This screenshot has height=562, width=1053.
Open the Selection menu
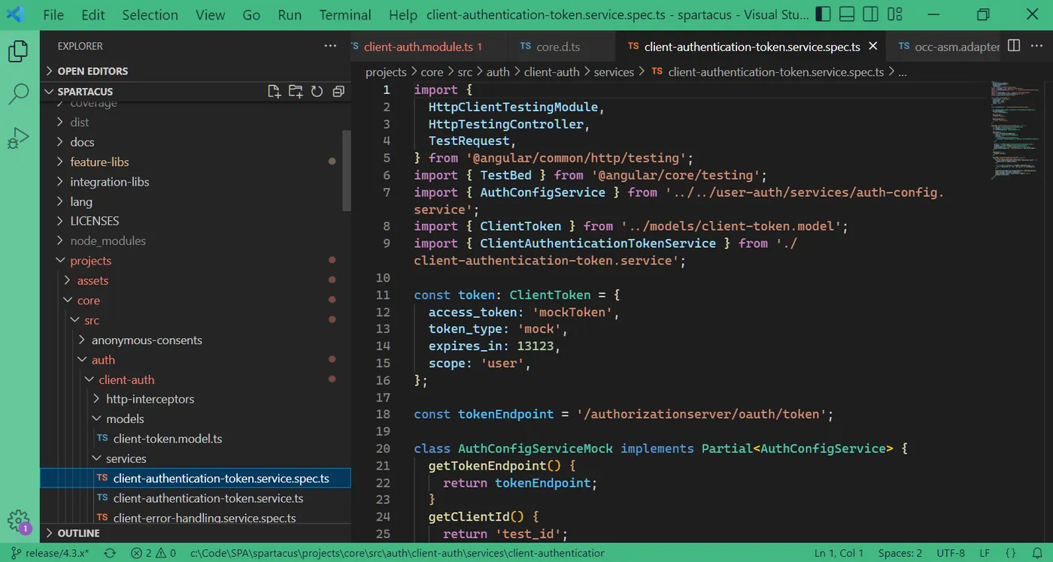pos(150,15)
